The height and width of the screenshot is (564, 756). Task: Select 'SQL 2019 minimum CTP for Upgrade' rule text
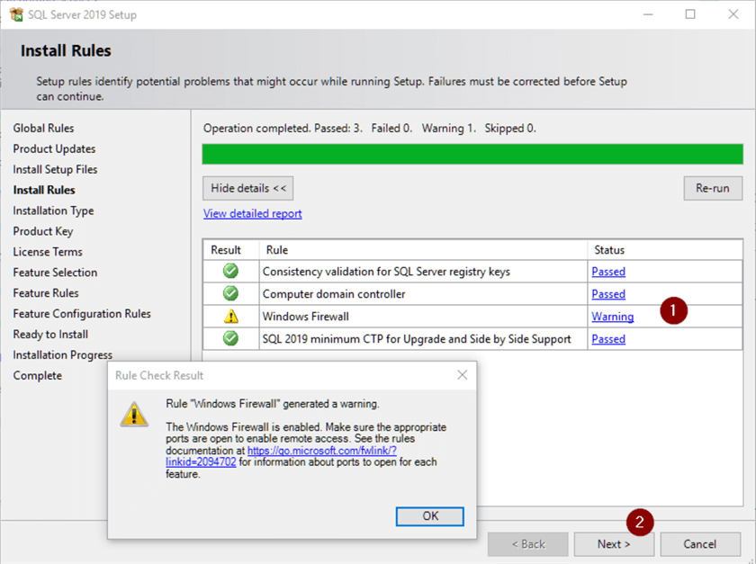tap(417, 339)
